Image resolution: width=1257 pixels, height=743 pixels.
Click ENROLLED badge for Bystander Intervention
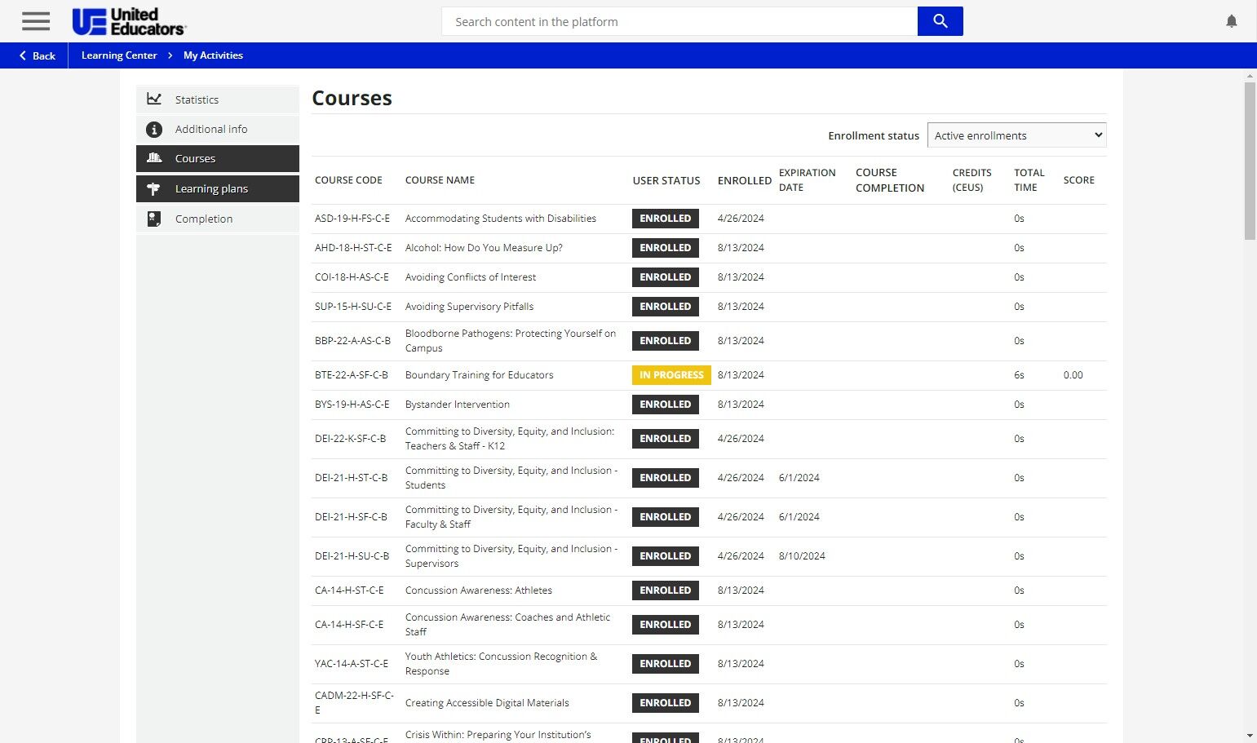click(x=666, y=405)
